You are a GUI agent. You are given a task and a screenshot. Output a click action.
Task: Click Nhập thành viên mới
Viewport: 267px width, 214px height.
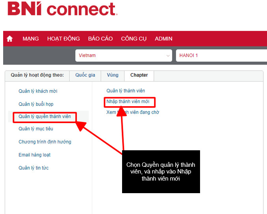pyautogui.click(x=128, y=101)
